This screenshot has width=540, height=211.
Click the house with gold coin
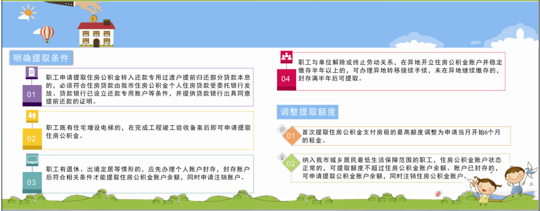point(95,32)
